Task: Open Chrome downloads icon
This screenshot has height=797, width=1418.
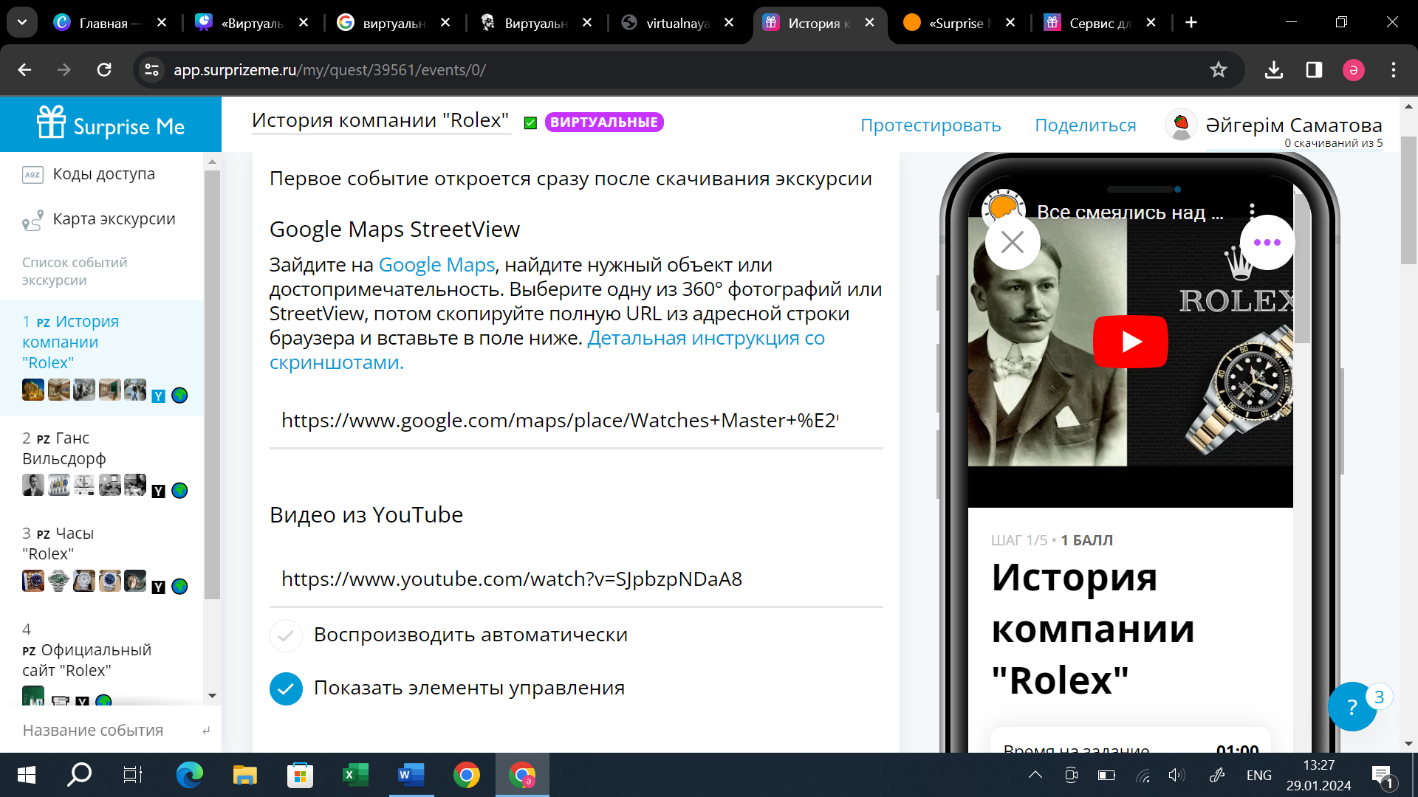Action: coord(1273,70)
